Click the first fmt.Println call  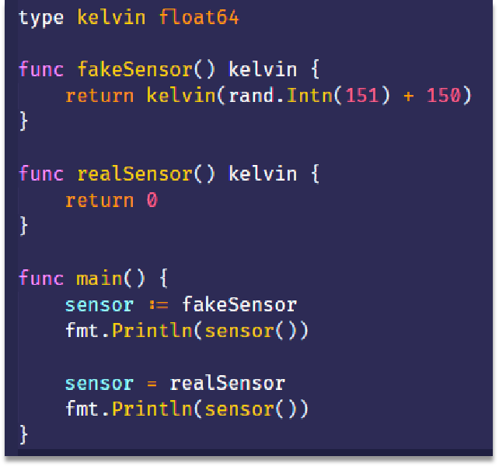tap(187, 331)
